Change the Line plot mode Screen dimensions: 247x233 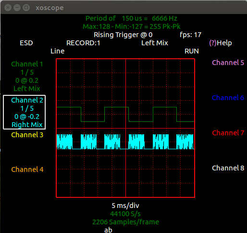[57, 51]
